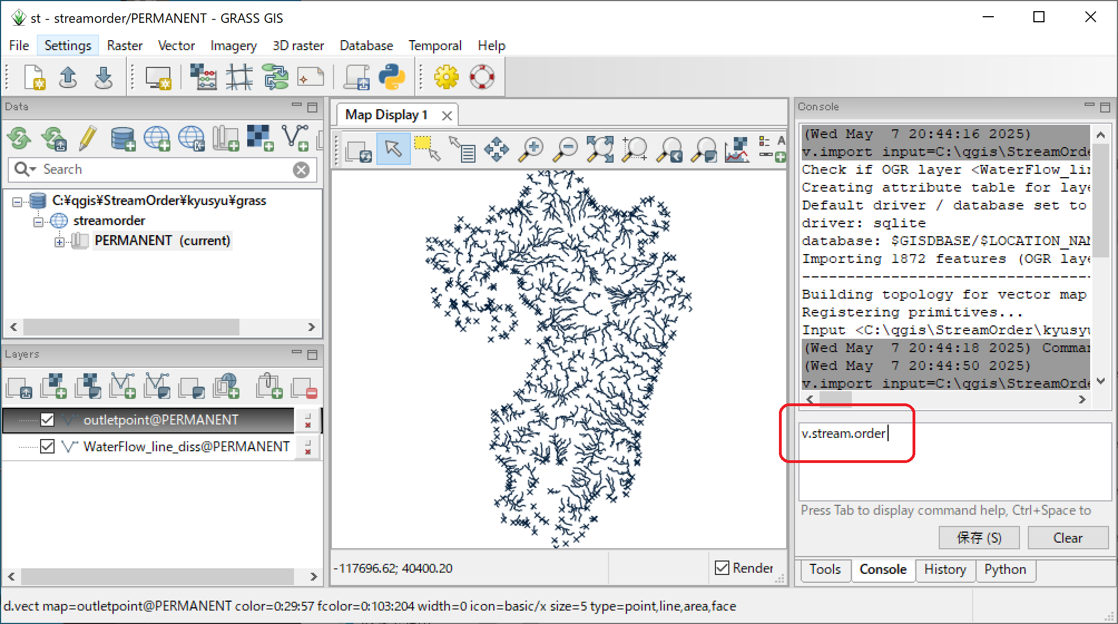Switch to the Python tab in Console panel
This screenshot has width=1118, height=624.
tap(1006, 570)
